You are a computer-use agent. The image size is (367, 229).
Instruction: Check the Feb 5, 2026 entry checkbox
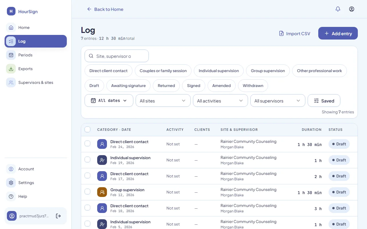[x=87, y=224]
